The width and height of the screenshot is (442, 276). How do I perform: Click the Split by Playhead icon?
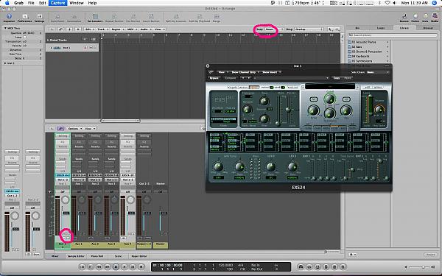(x=200, y=18)
